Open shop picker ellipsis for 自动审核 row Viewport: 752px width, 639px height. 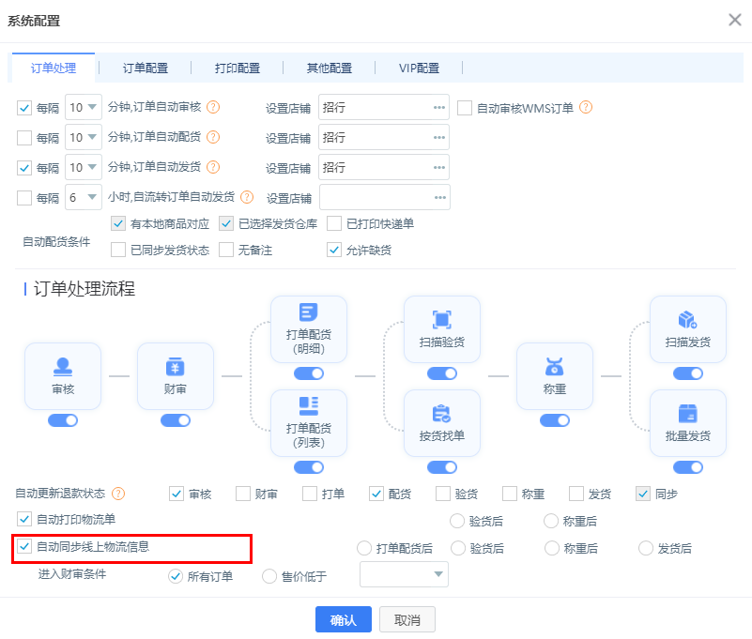coord(438,107)
